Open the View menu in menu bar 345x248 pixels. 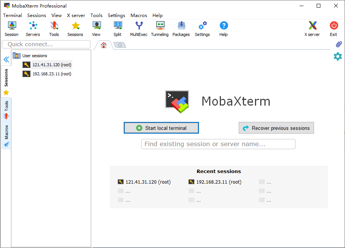pyautogui.click(x=56, y=16)
